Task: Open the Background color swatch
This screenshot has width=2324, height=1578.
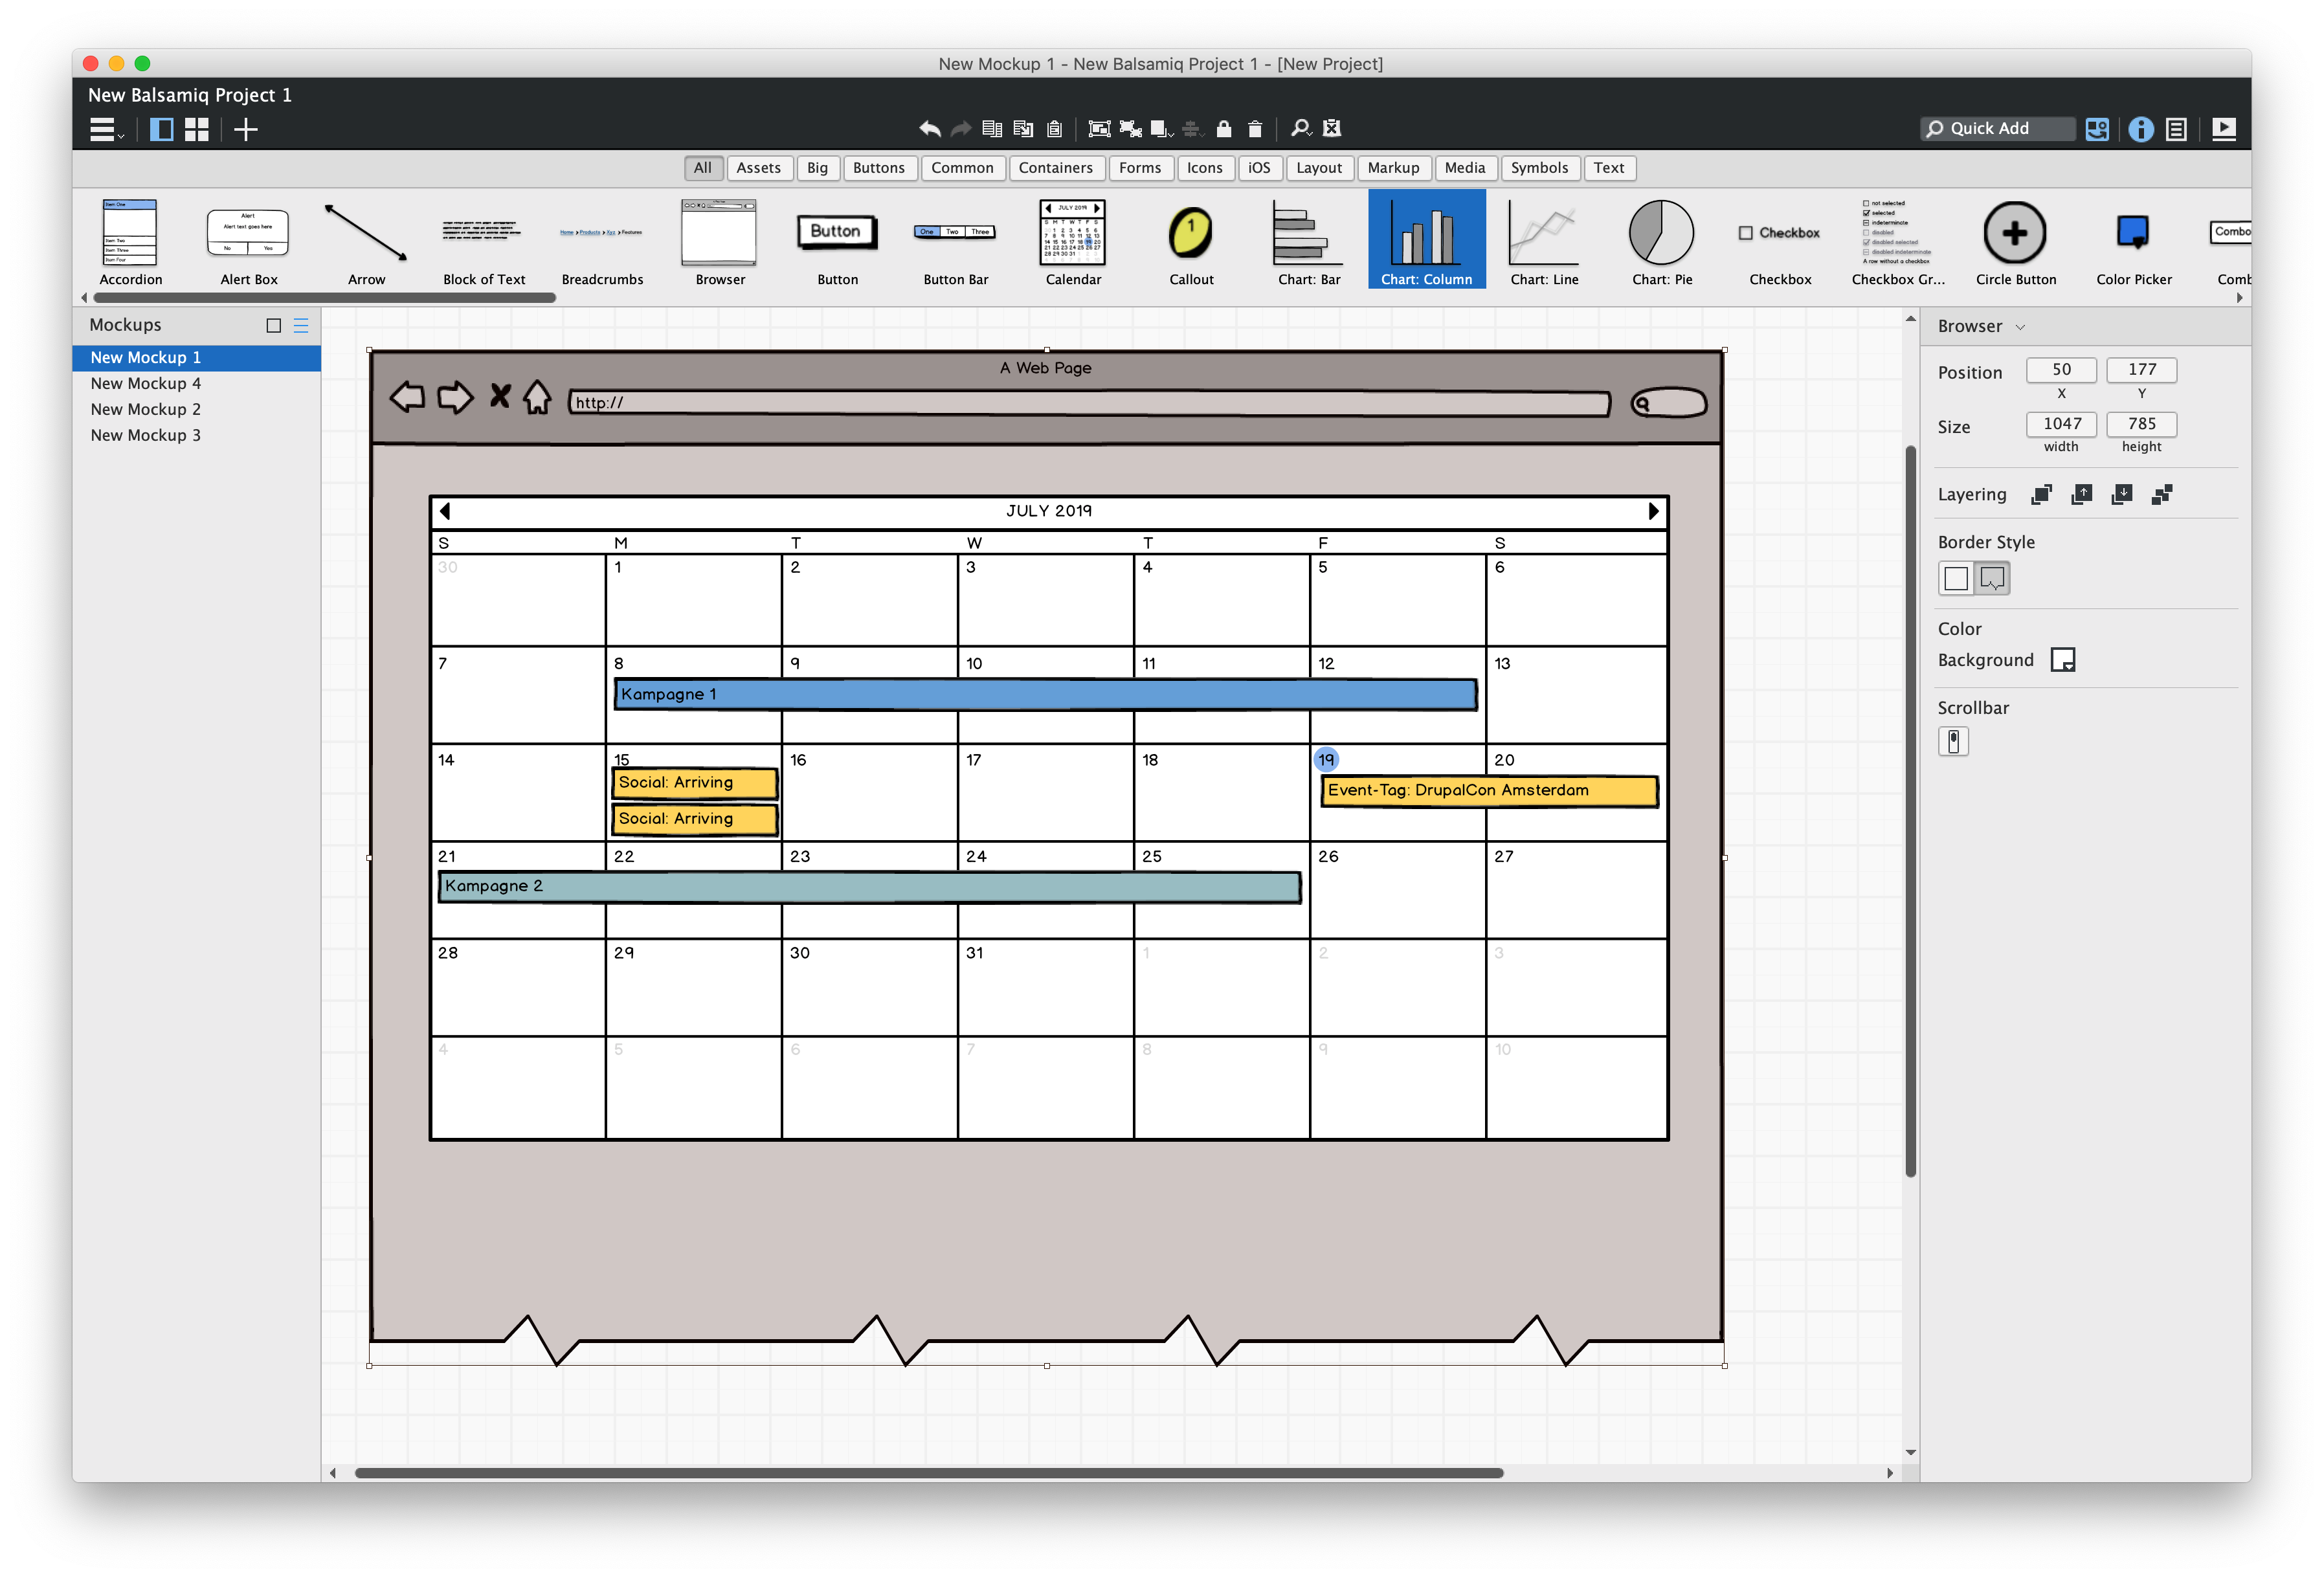Action: coord(2062,660)
